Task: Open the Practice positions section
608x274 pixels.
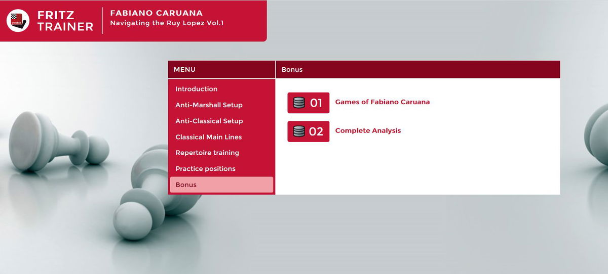Action: tap(205, 169)
